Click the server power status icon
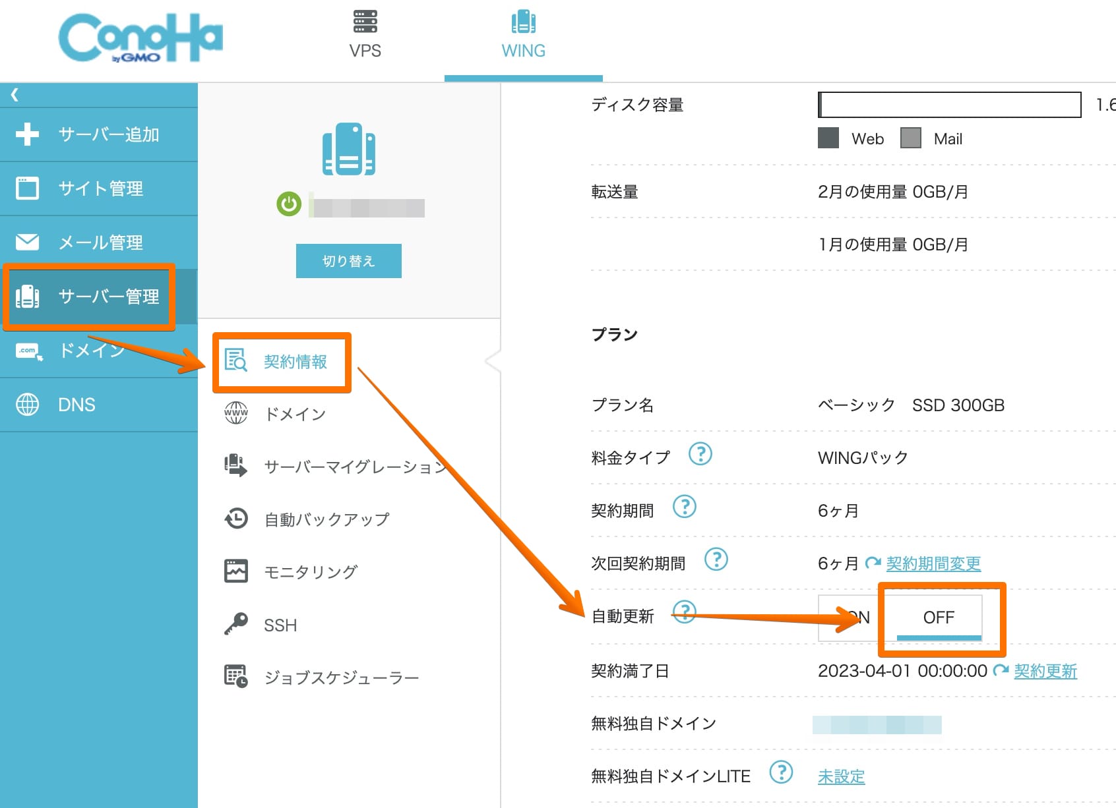 point(288,204)
